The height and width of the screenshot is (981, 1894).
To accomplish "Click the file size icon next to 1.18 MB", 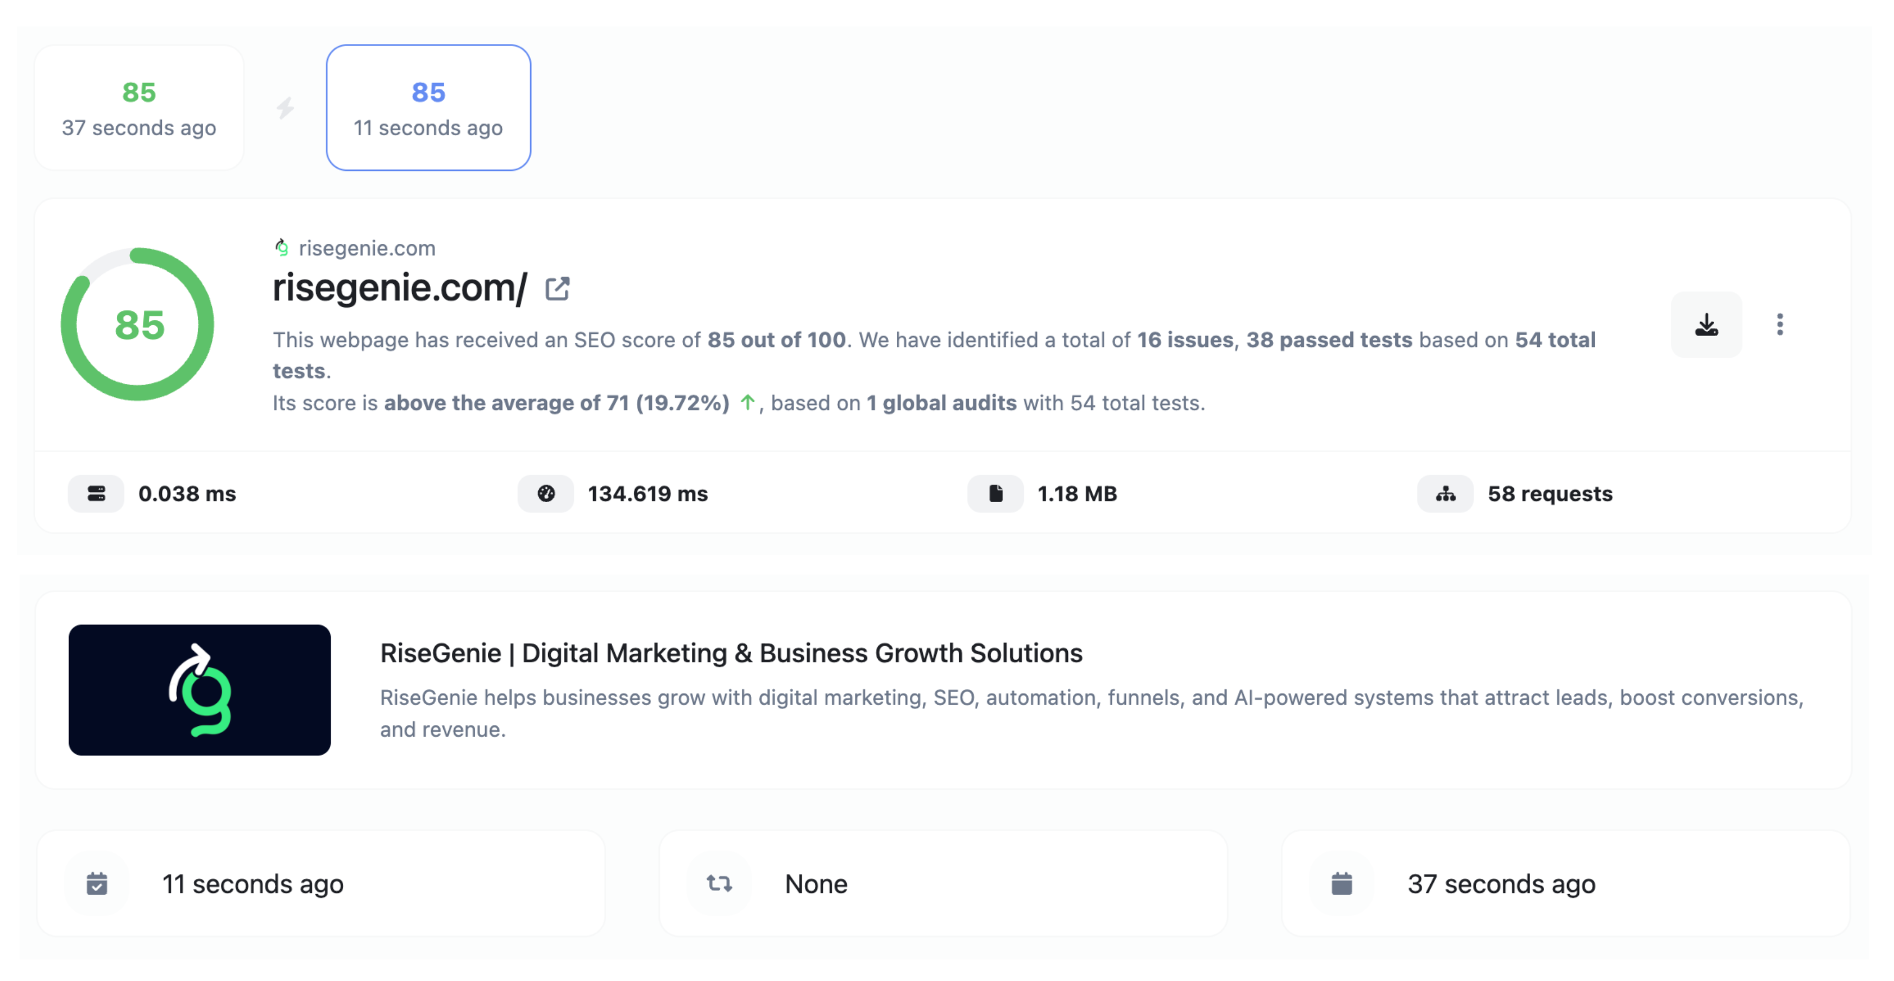I will [x=996, y=493].
